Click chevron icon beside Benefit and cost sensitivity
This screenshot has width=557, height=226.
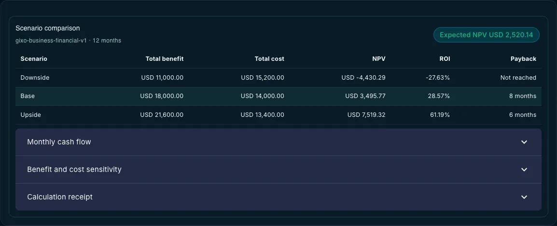tap(524, 169)
